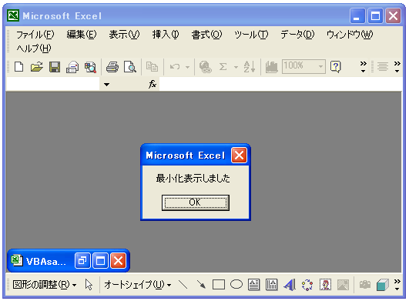Open the AutoSum functions dropdown arrow

236,67
